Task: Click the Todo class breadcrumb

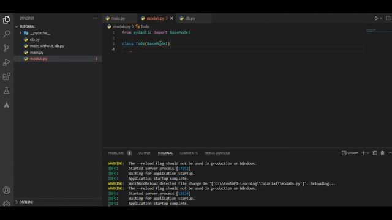Action: point(145,26)
